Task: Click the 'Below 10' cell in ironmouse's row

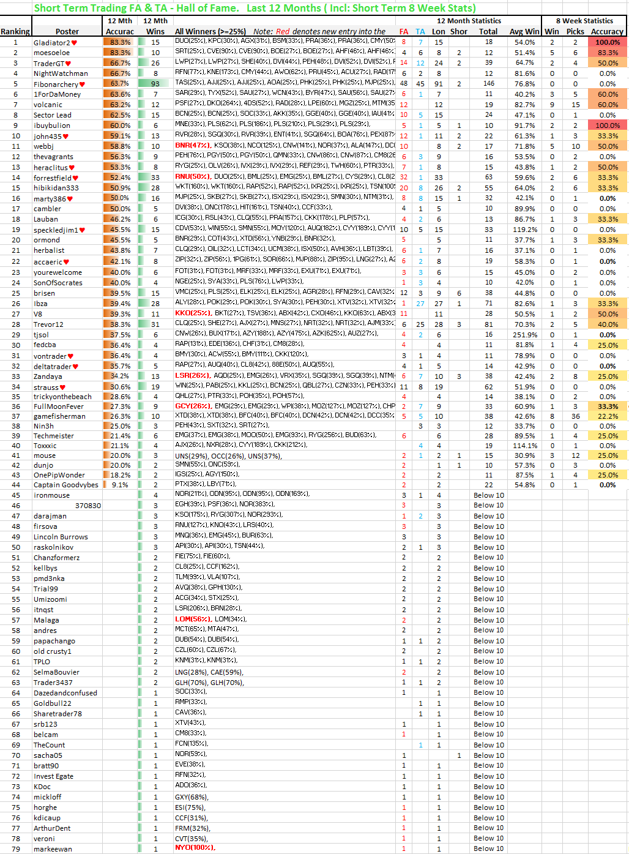Action: (489, 496)
